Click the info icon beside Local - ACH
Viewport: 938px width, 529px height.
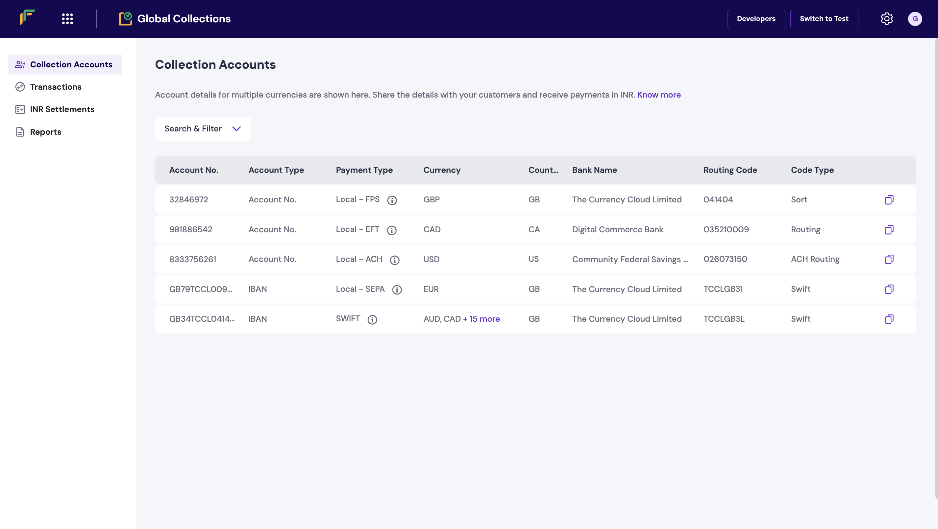pos(394,260)
